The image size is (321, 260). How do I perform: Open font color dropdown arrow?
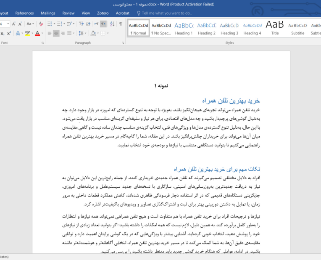pyautogui.click(x=42, y=33)
